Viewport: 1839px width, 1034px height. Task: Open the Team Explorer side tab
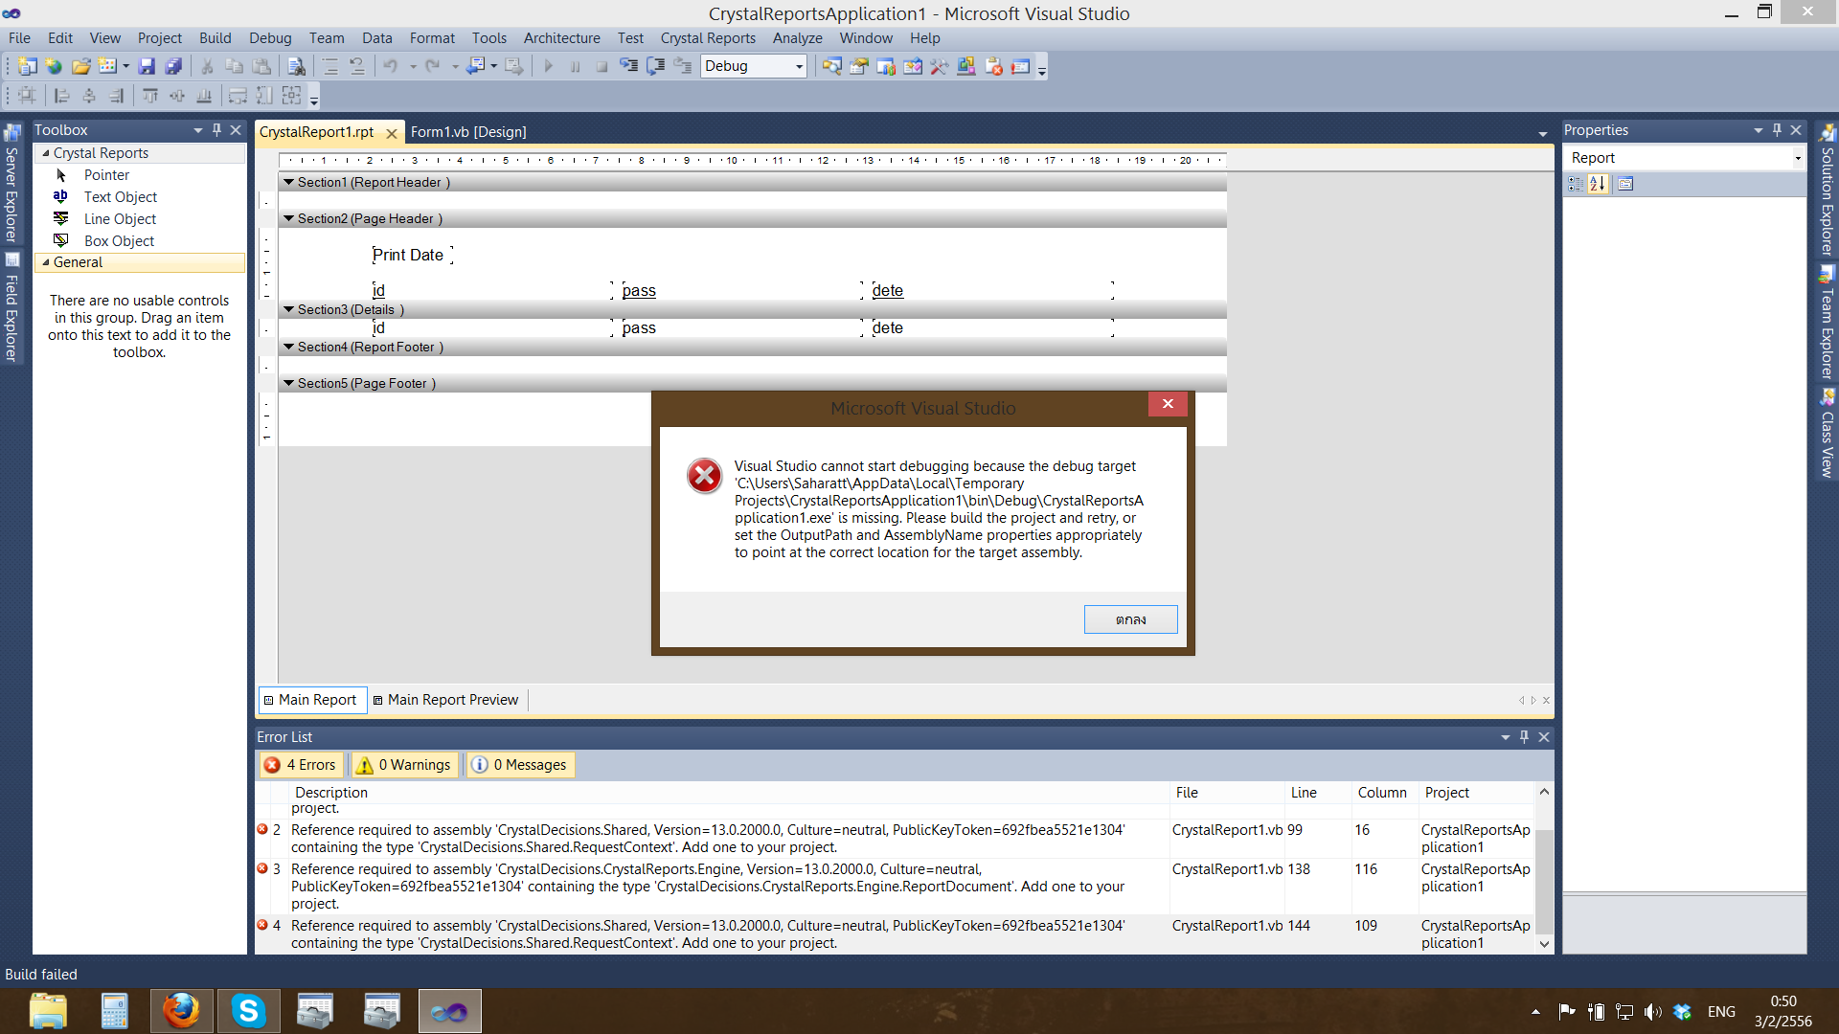(1828, 325)
